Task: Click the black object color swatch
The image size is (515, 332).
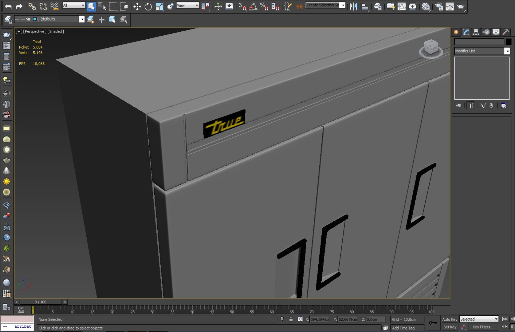Action: 509,42
